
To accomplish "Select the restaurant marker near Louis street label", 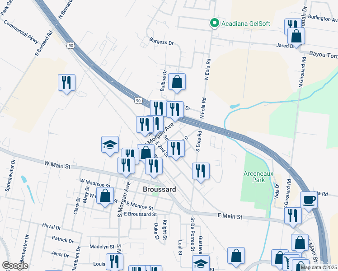I will click(114, 262).
